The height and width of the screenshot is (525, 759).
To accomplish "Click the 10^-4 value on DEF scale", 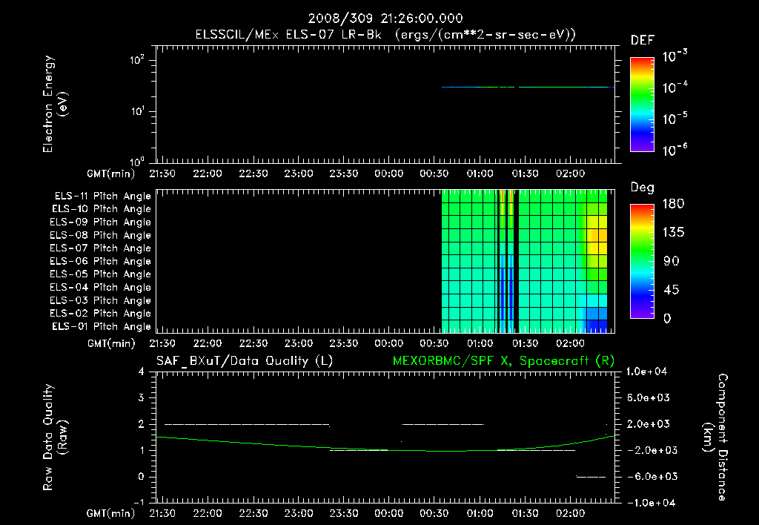I will click(675, 87).
